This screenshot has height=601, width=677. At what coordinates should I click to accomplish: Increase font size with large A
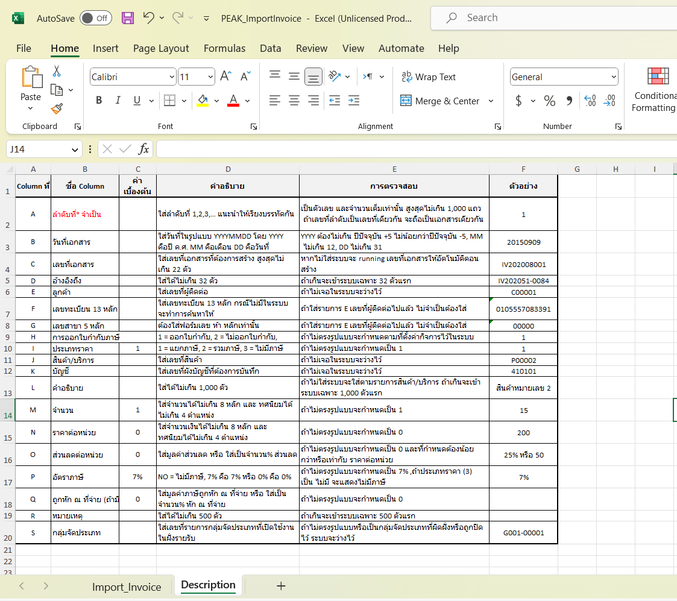(226, 77)
